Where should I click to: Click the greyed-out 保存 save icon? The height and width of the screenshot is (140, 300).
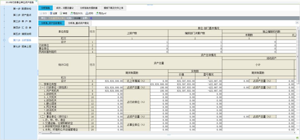(43, 13)
